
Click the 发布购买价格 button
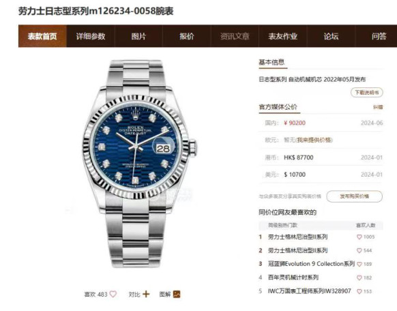354,196
